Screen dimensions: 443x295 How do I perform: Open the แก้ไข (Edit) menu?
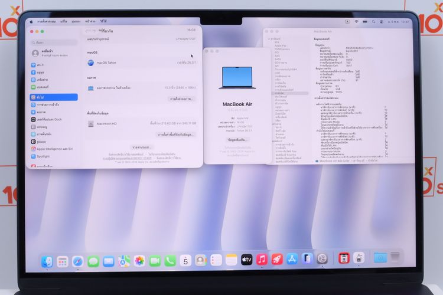pos(64,21)
